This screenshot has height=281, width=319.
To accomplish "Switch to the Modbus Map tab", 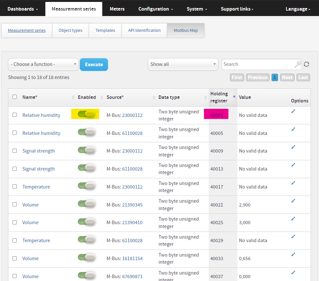I will pos(186,31).
